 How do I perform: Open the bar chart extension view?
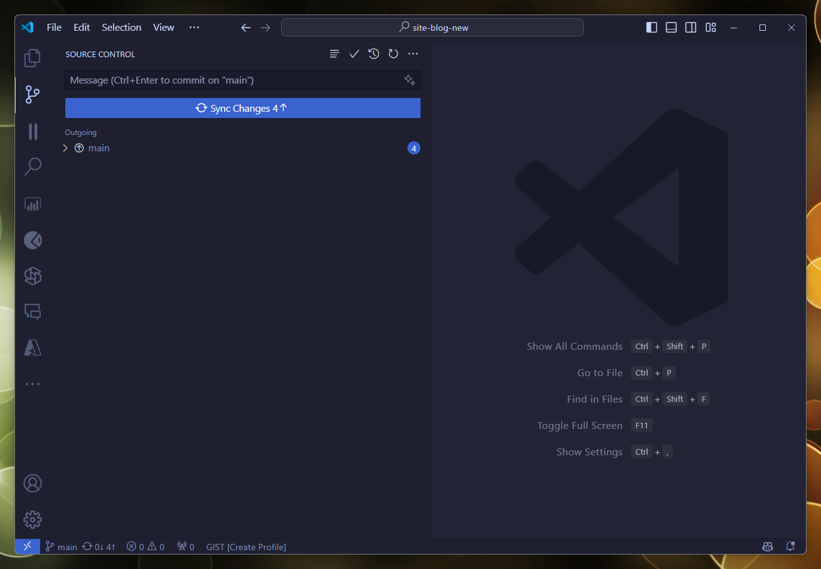(x=33, y=203)
